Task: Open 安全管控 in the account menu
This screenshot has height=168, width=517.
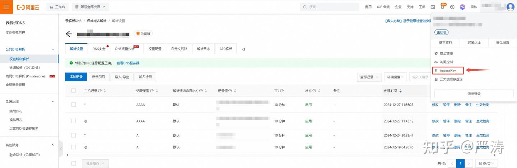Action: [446, 53]
